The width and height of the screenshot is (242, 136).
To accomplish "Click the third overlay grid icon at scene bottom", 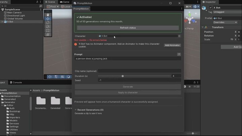I will 62,77.
